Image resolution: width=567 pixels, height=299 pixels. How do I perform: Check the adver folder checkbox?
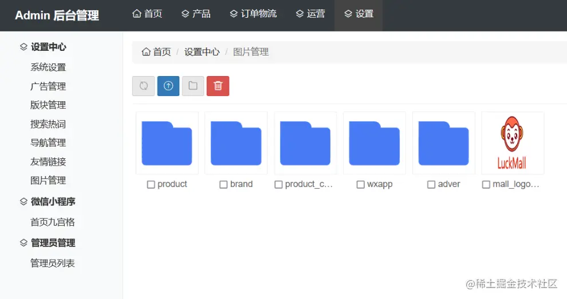(431, 185)
